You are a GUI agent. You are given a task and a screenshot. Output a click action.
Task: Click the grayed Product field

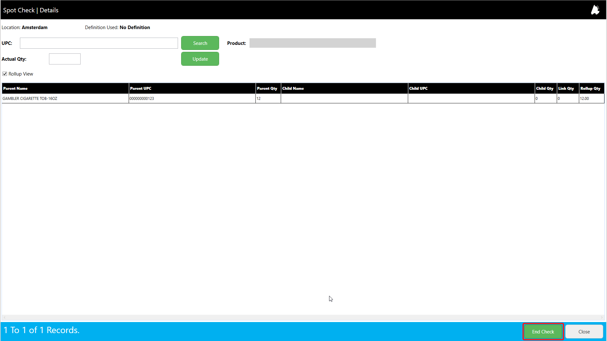pos(313,43)
